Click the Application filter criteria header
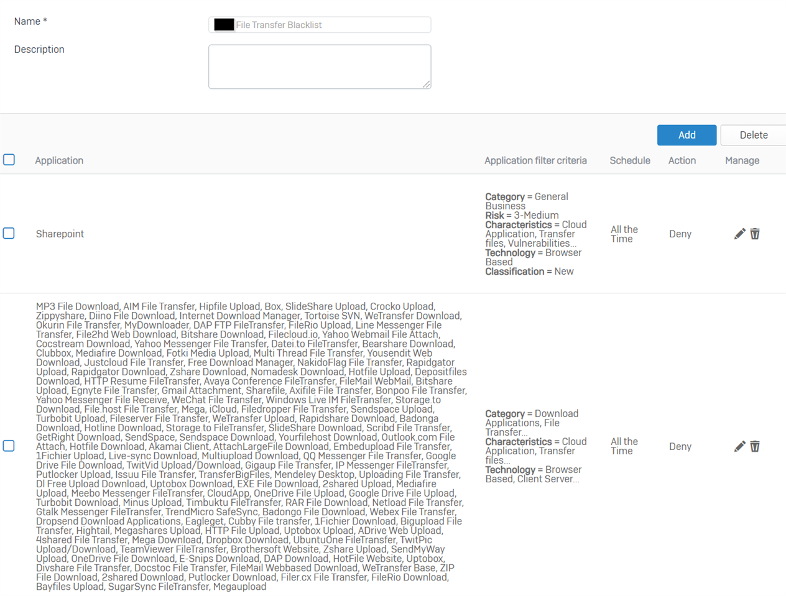Screen dimensions: 786x596 pos(535,160)
